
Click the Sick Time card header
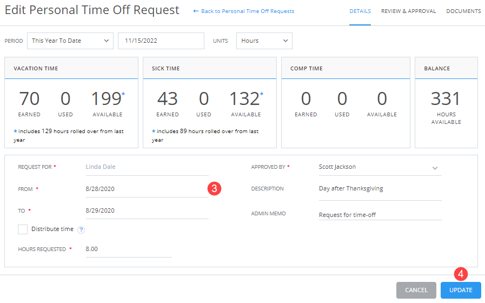pos(210,68)
